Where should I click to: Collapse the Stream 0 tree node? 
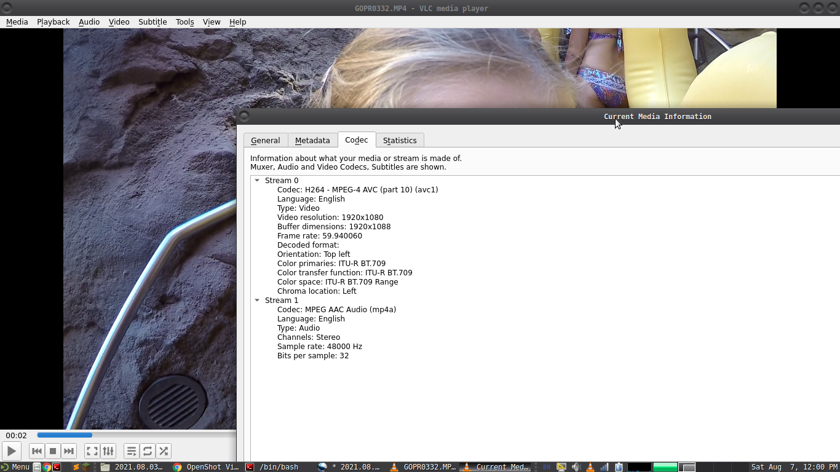tap(257, 181)
